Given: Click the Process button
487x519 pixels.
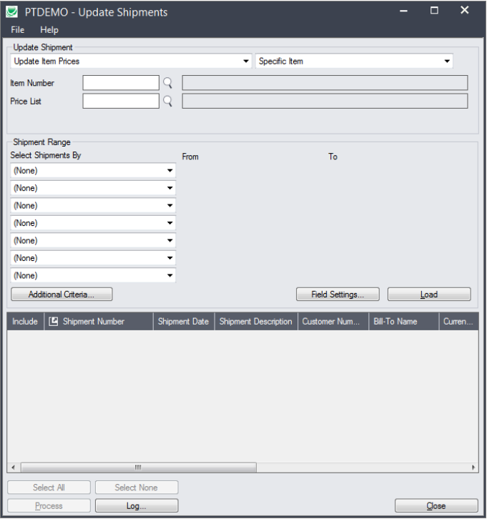Looking at the screenshot, I should click(49, 505).
